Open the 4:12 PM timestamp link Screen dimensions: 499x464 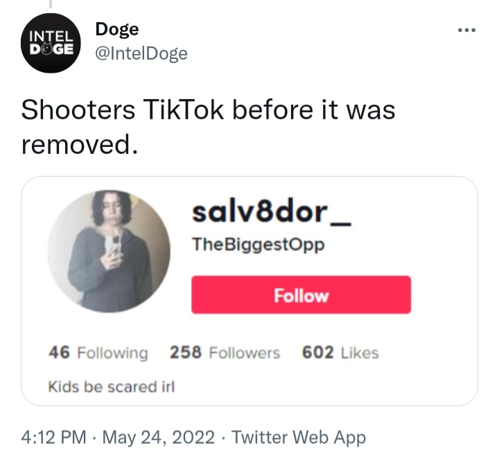(53, 437)
